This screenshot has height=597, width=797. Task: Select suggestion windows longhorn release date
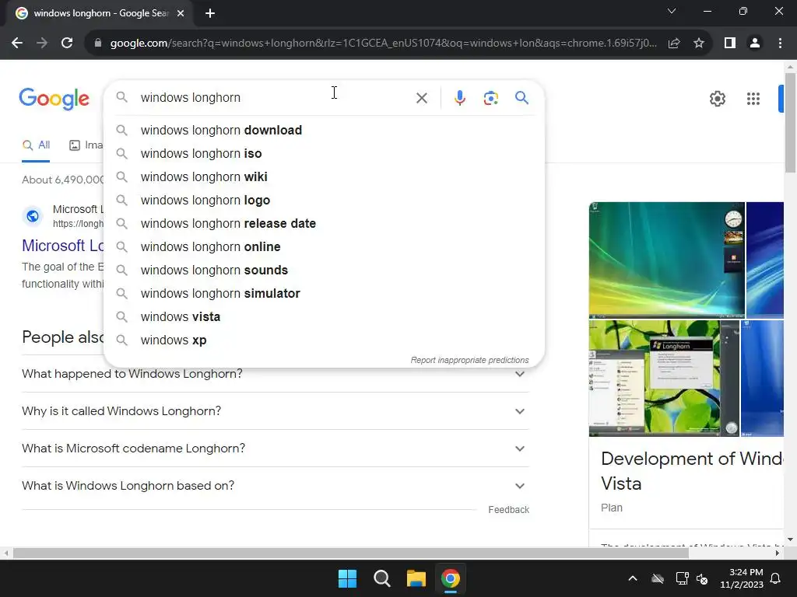(x=324, y=223)
